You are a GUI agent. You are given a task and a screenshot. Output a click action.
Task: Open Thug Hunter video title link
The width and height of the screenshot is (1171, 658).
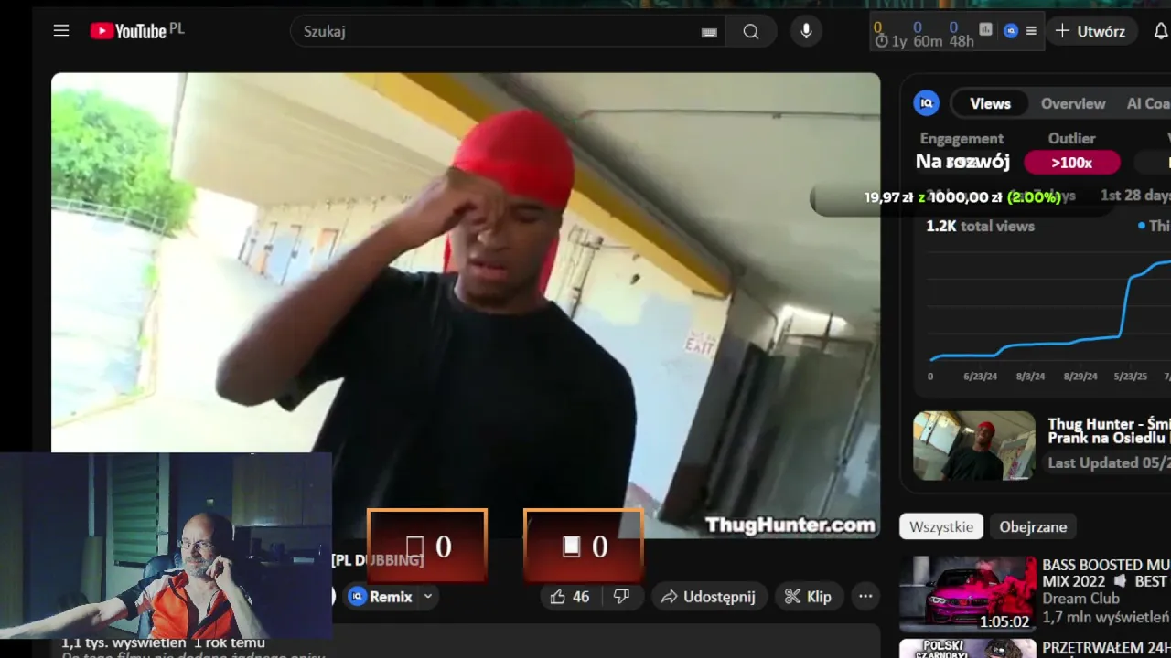[x=1109, y=430]
